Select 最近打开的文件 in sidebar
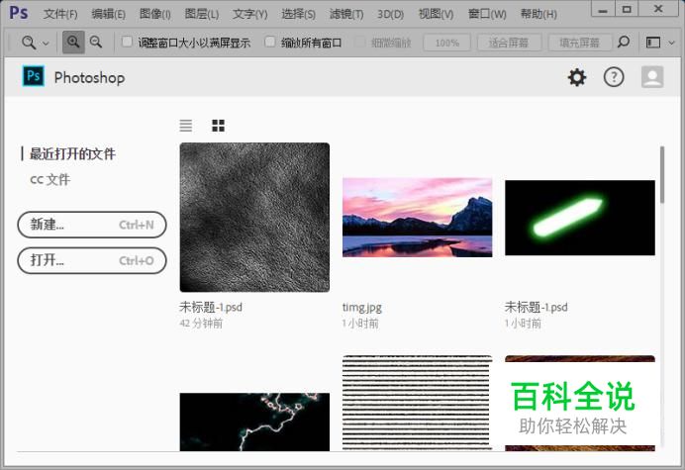The image size is (685, 470). click(72, 153)
